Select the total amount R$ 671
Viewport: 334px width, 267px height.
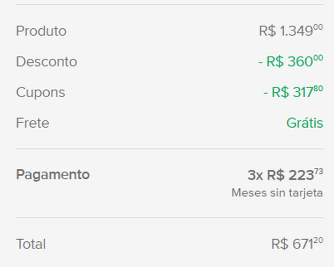[x=292, y=245]
